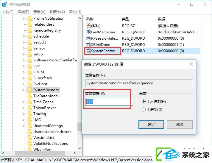
Task: Click the Tracing folder icon
Action: [x=29, y=114]
